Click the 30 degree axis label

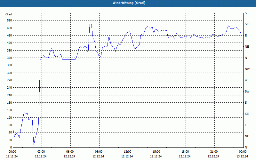10,140
